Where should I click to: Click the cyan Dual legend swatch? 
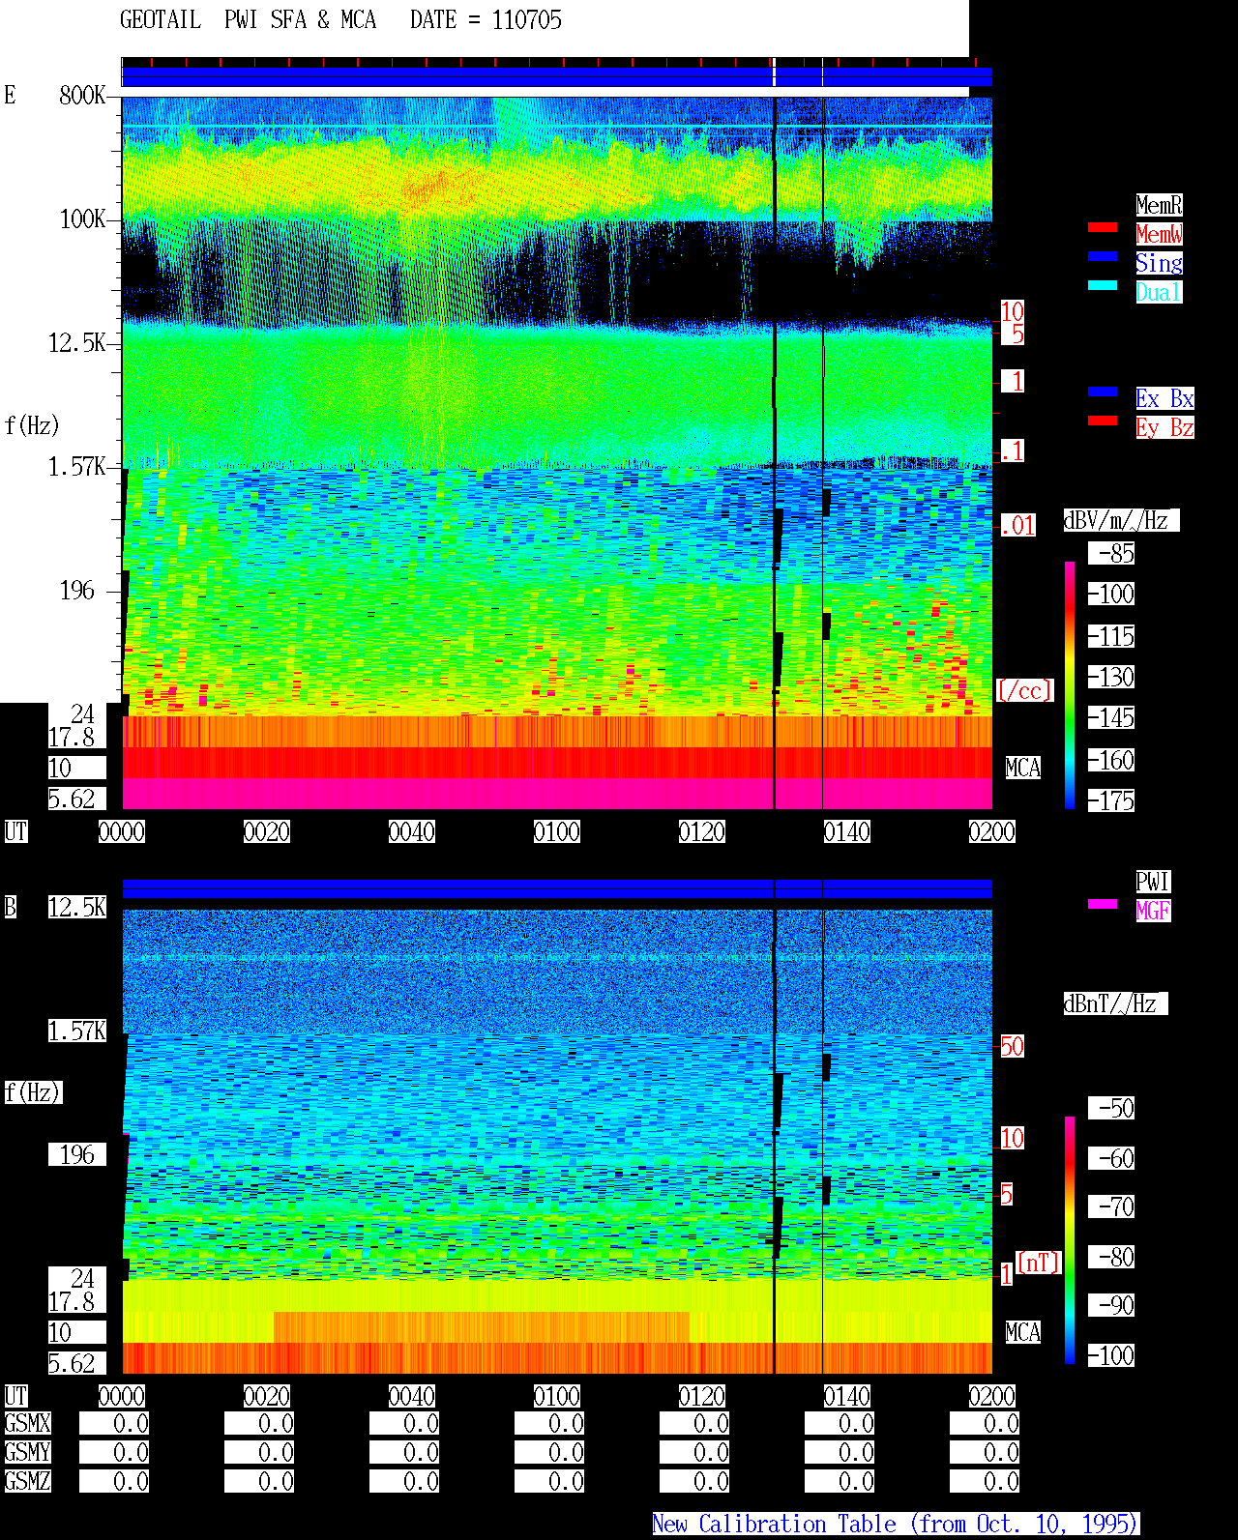(x=1103, y=285)
